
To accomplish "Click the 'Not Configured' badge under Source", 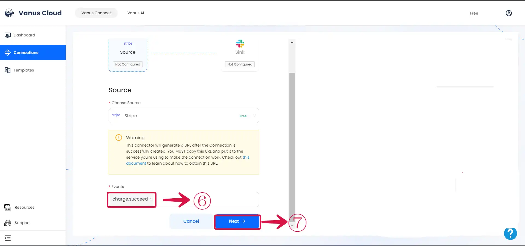I will click(128, 64).
